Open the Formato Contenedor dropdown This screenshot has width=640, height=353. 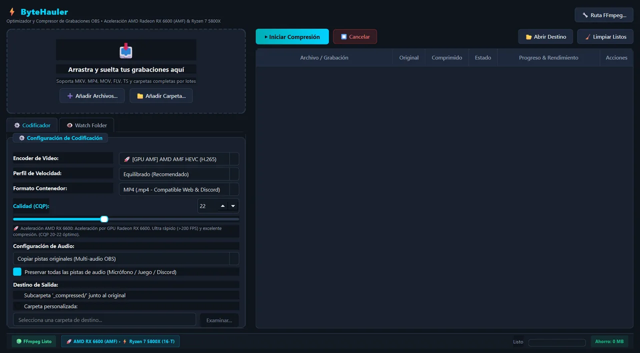coord(179,189)
